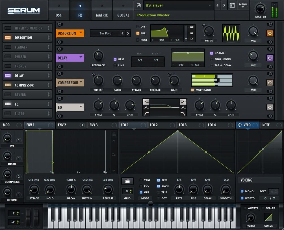The height and width of the screenshot is (230, 284).
Task: Set distortion filter to POST
Action: click(138, 40)
